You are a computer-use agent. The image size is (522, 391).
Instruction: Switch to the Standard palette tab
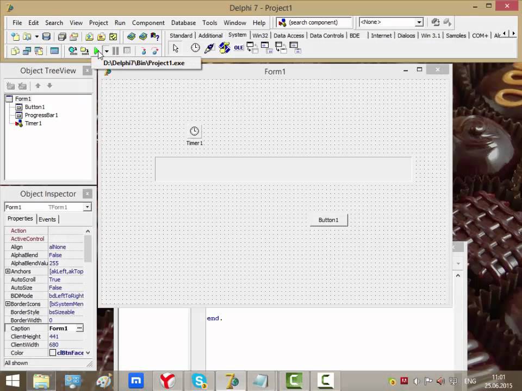pos(181,36)
